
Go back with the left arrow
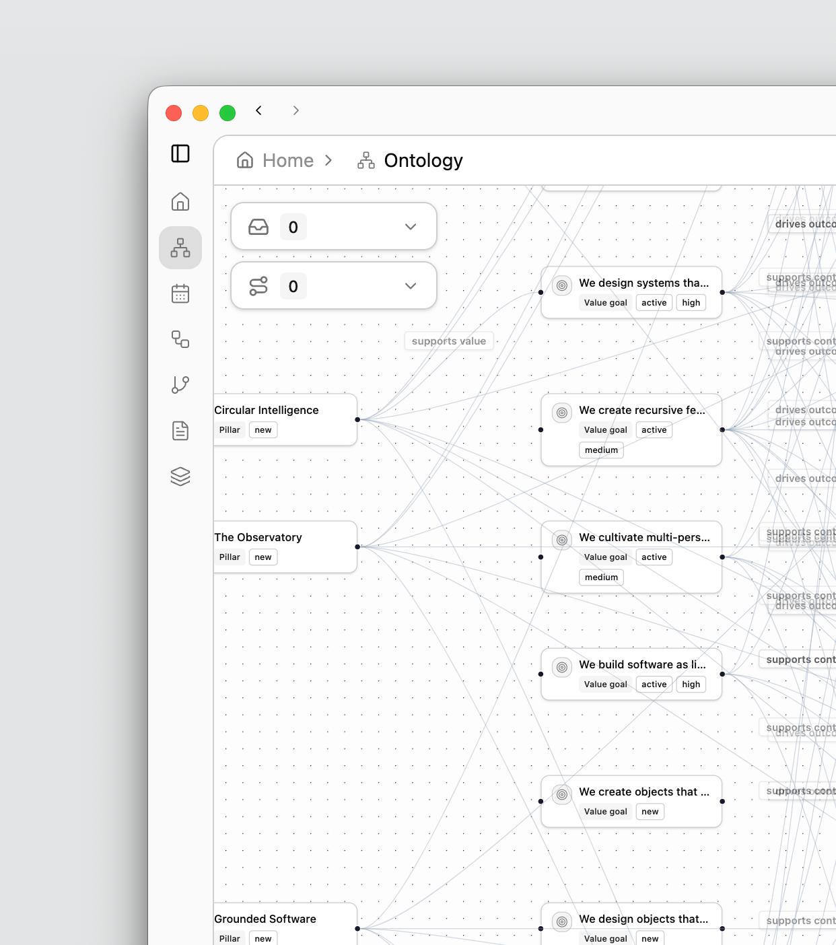[258, 110]
